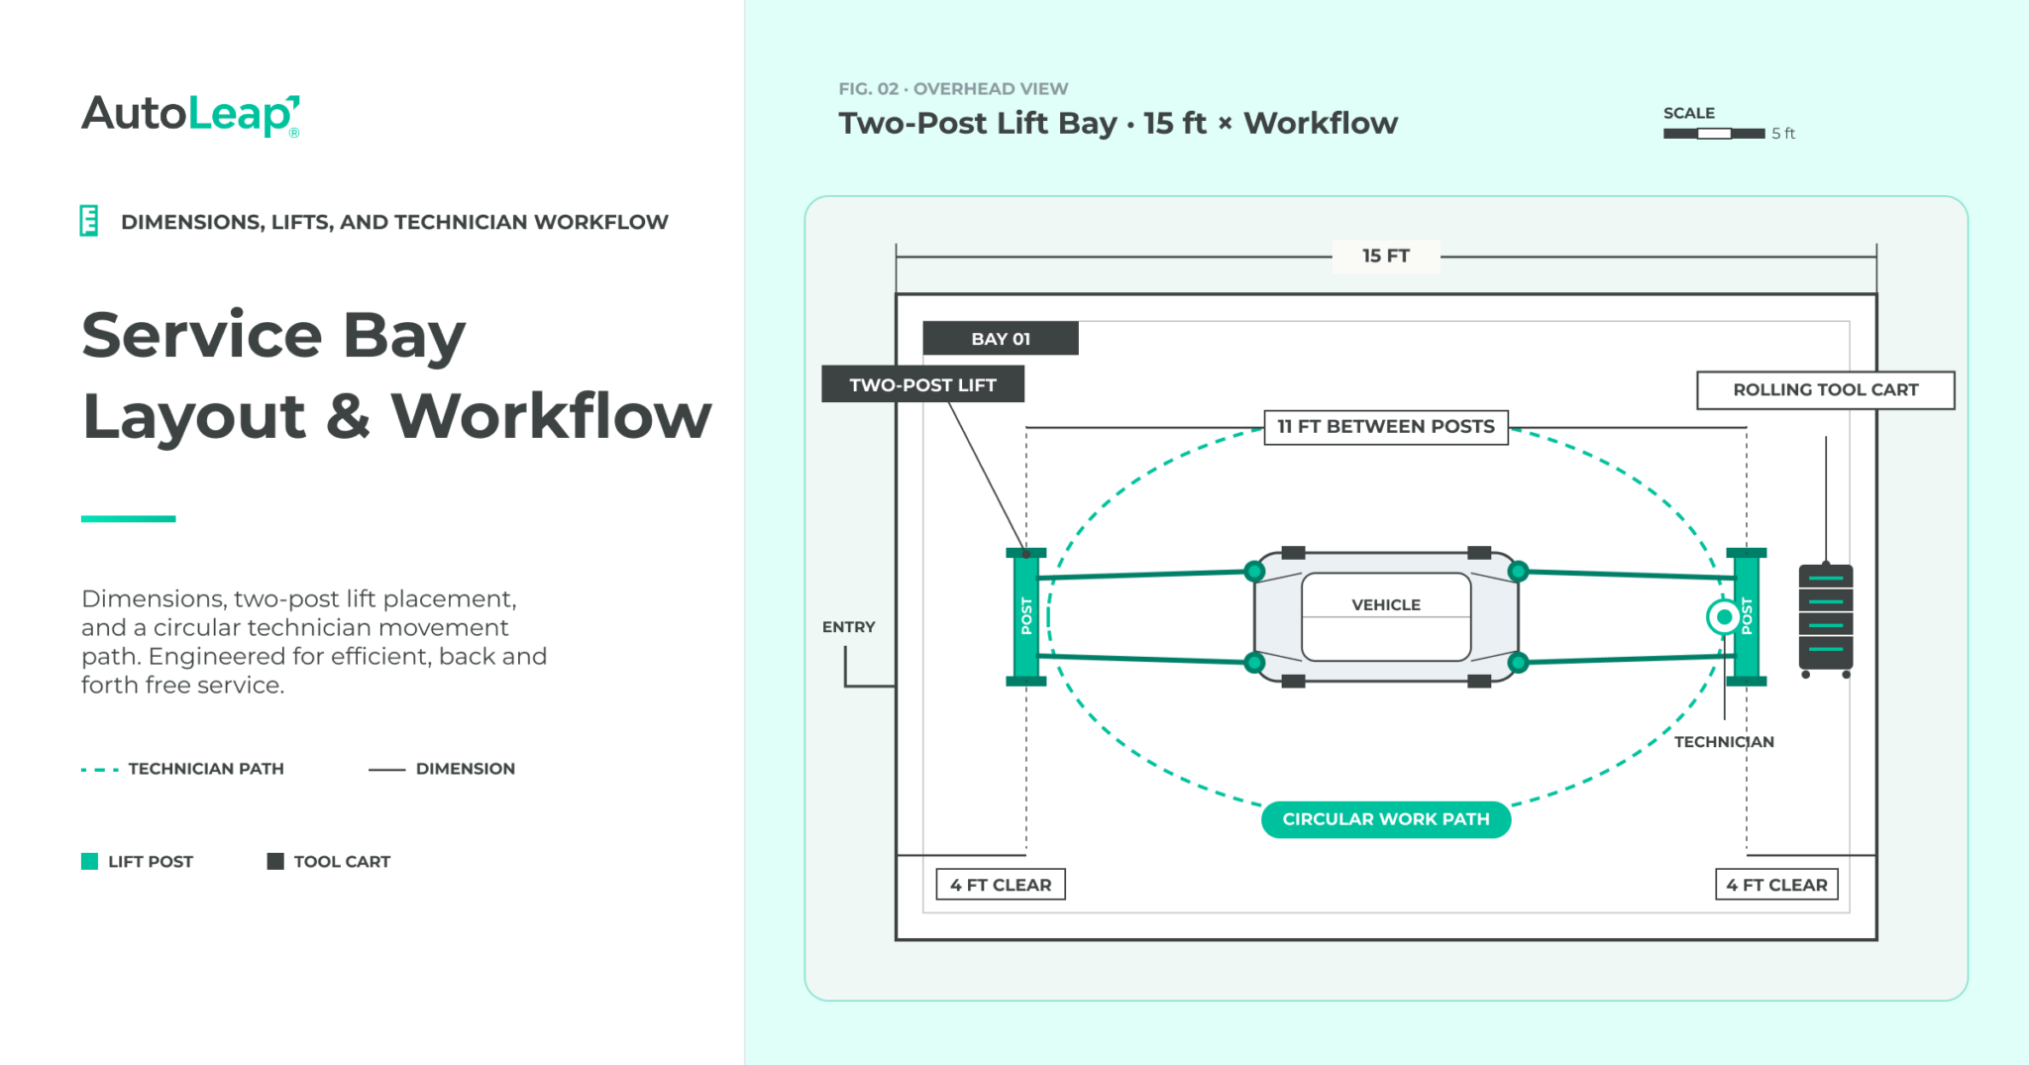Click the FIG. 02 Overhead View caption
Viewport: 2029px width, 1065px height.
click(x=953, y=89)
